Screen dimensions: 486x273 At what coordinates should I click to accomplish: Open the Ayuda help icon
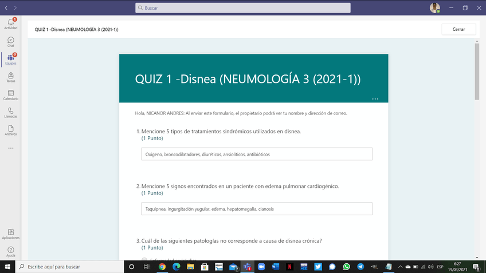coord(10,252)
